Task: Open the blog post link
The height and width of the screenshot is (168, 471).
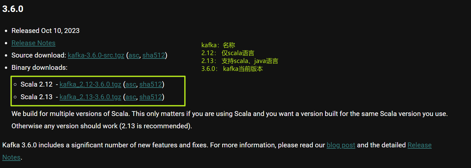Action: [x=341, y=145]
